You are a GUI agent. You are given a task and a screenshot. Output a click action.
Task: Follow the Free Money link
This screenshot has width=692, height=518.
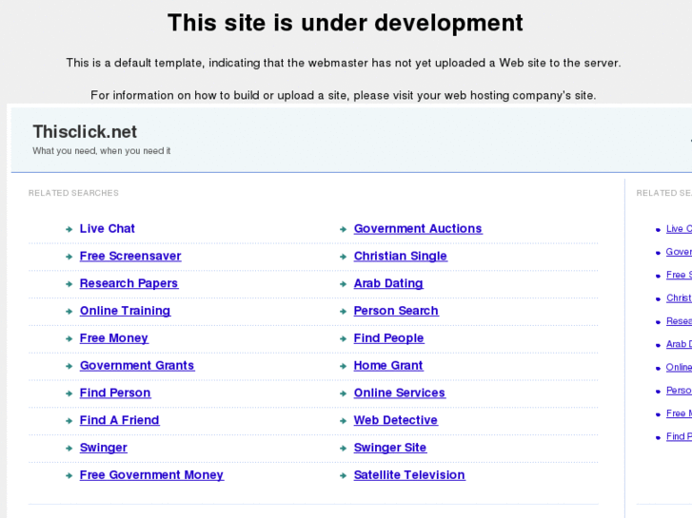(x=114, y=337)
